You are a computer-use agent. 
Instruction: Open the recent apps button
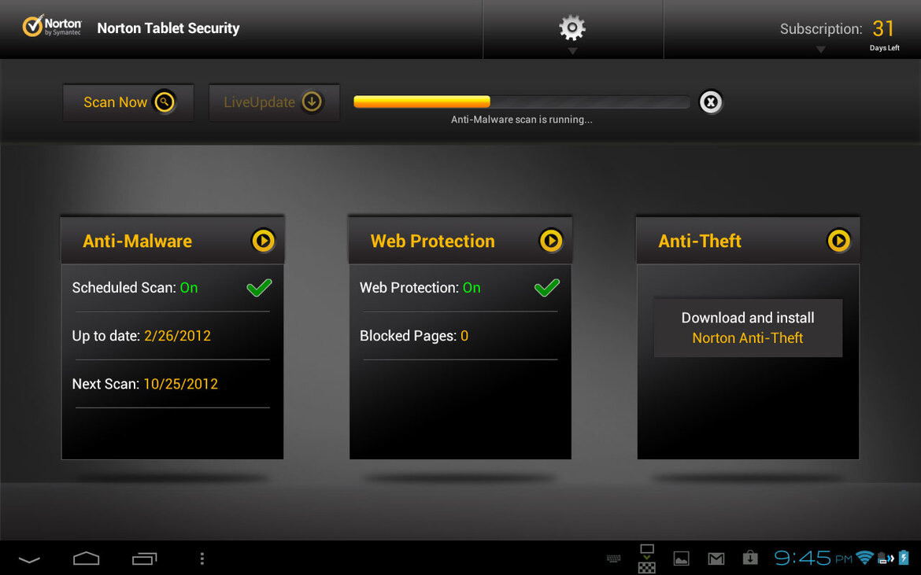click(x=145, y=558)
